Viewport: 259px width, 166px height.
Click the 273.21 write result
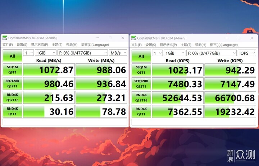pyautogui.click(x=101, y=97)
